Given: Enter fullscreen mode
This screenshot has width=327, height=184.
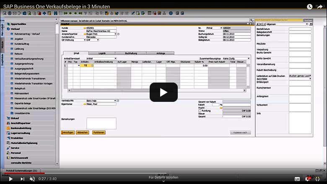Looking at the screenshot, I should 318,179.
